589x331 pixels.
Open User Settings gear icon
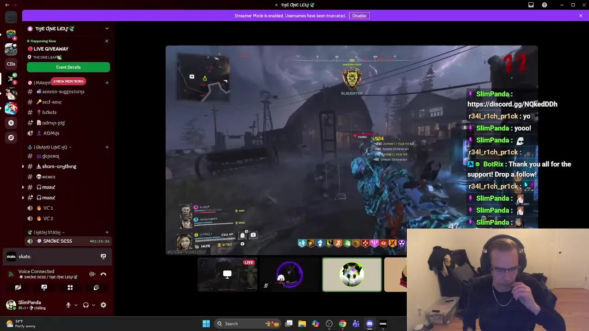pos(103,305)
